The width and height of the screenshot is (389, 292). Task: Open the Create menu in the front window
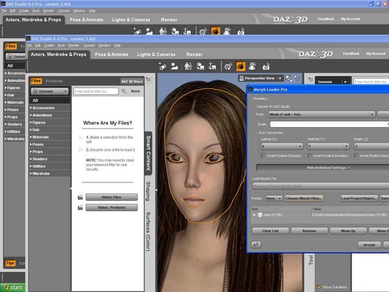coord(49,45)
